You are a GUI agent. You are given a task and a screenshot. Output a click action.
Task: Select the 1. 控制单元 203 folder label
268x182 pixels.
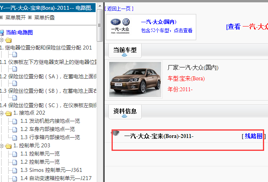[x=32, y=146]
